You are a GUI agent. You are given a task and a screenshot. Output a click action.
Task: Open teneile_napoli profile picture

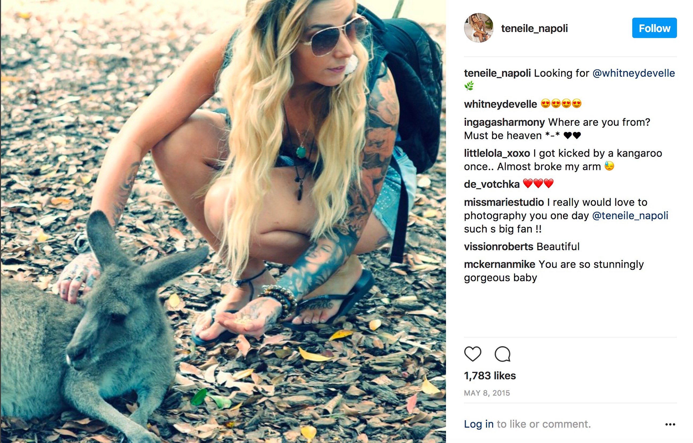pos(479,28)
